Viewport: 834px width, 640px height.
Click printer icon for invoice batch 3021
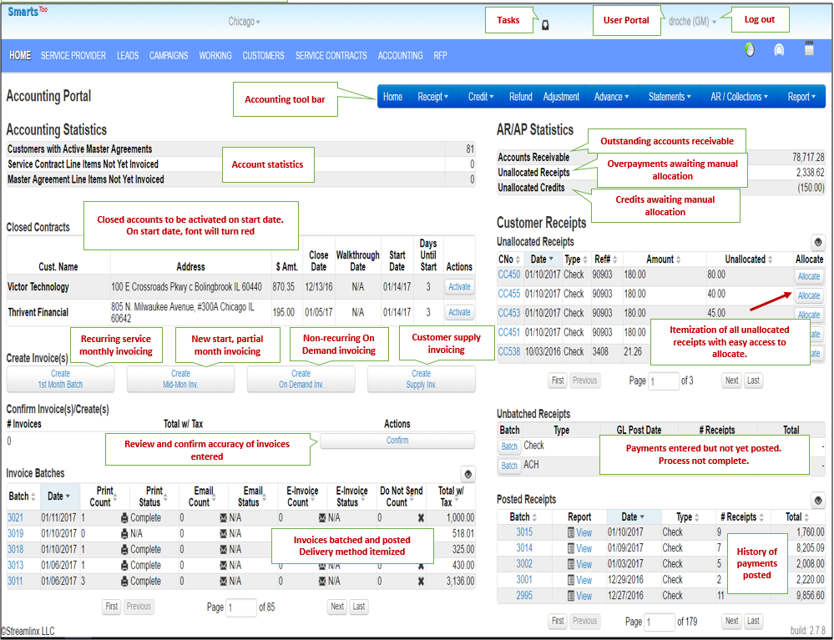[x=124, y=517]
